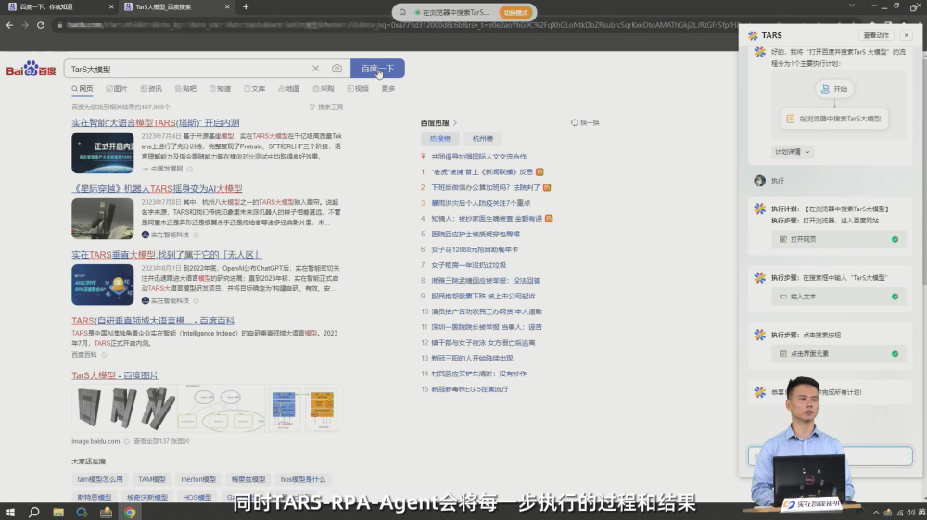Open result 《星际穿越》机器人TARS摇身变为AI大模型
Screen dimensions: 927x520
tap(157, 188)
